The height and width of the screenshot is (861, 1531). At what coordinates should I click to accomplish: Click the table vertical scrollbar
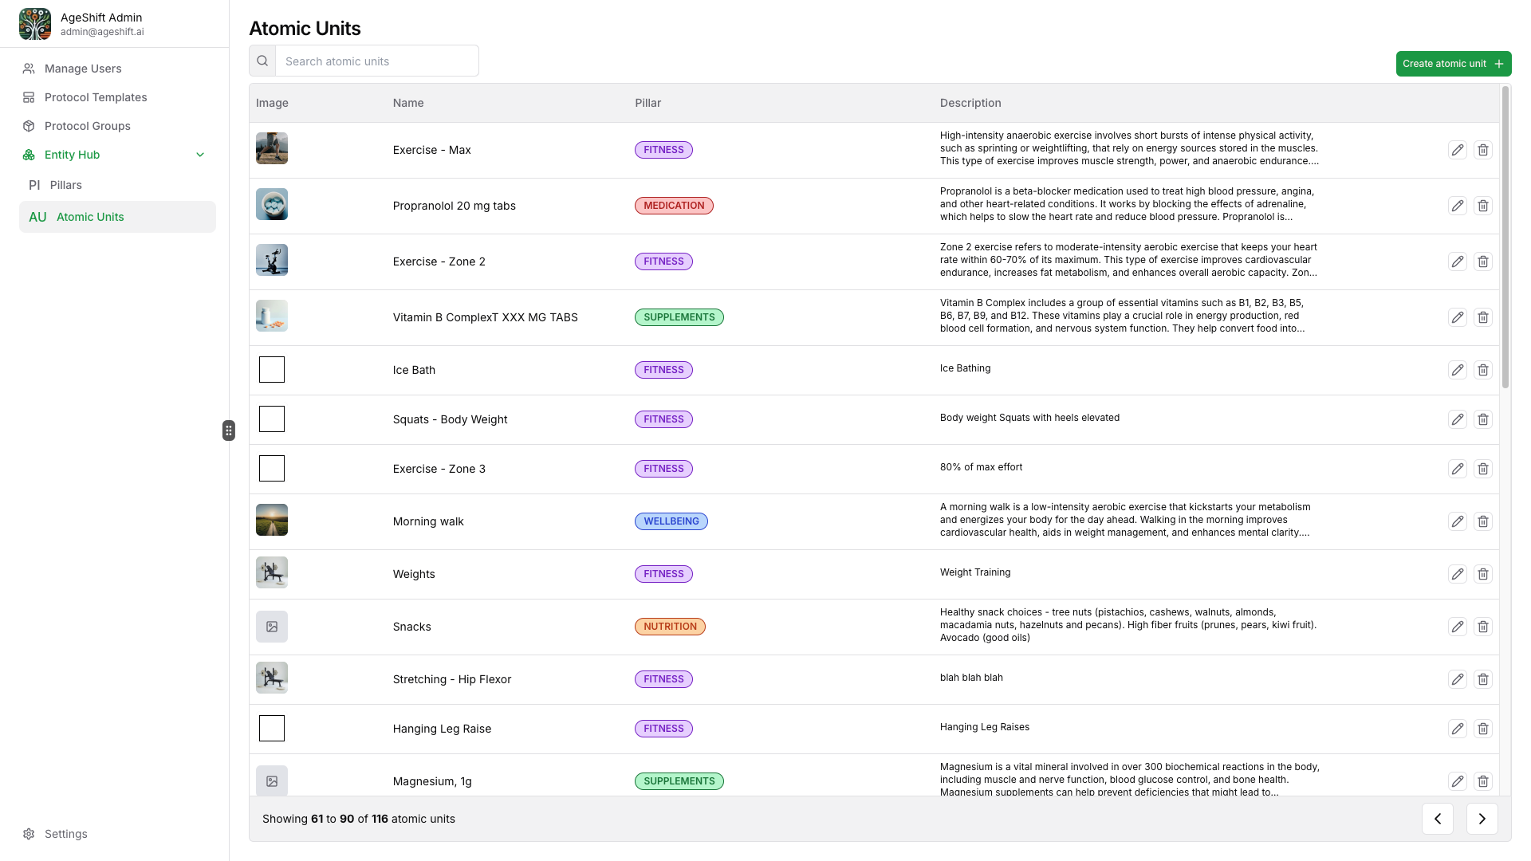click(1505, 239)
